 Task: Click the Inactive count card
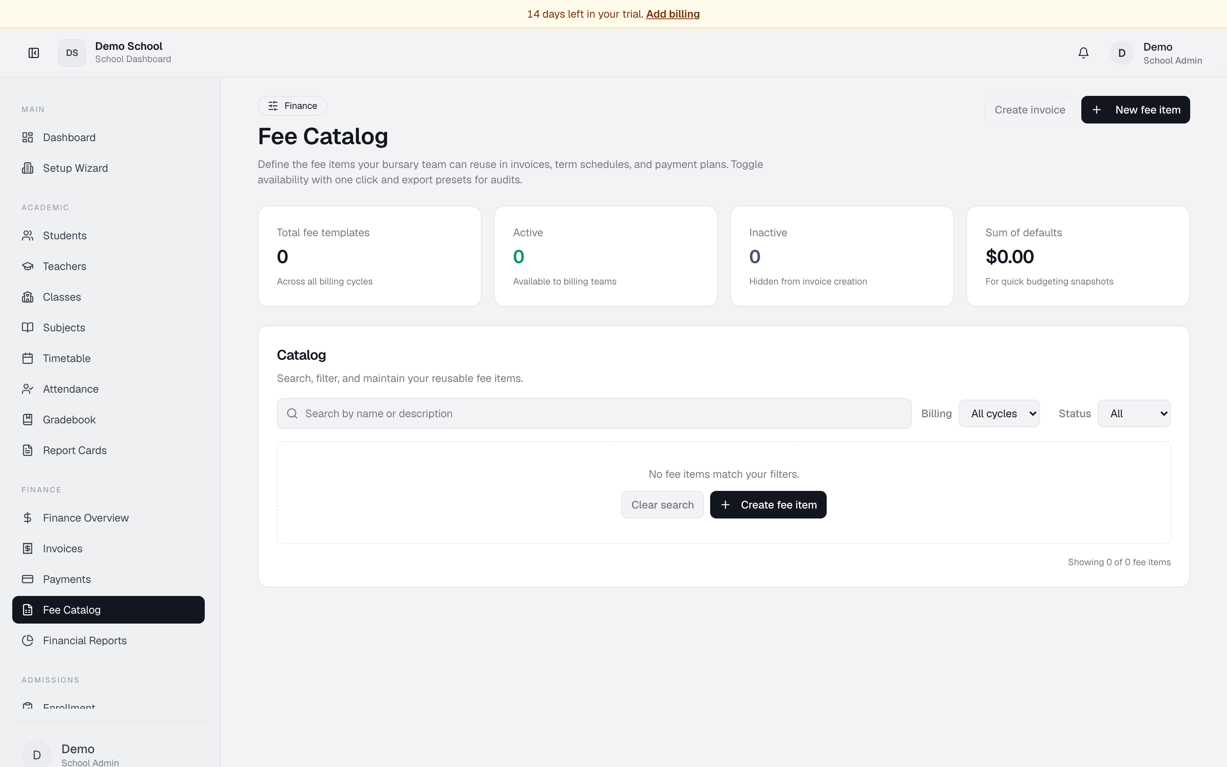[x=842, y=256]
